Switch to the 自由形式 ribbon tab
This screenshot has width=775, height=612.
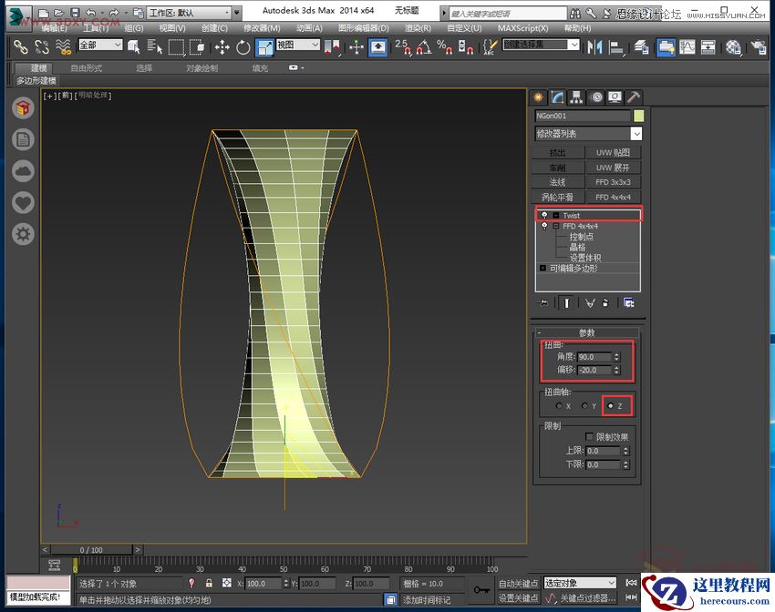tap(86, 68)
